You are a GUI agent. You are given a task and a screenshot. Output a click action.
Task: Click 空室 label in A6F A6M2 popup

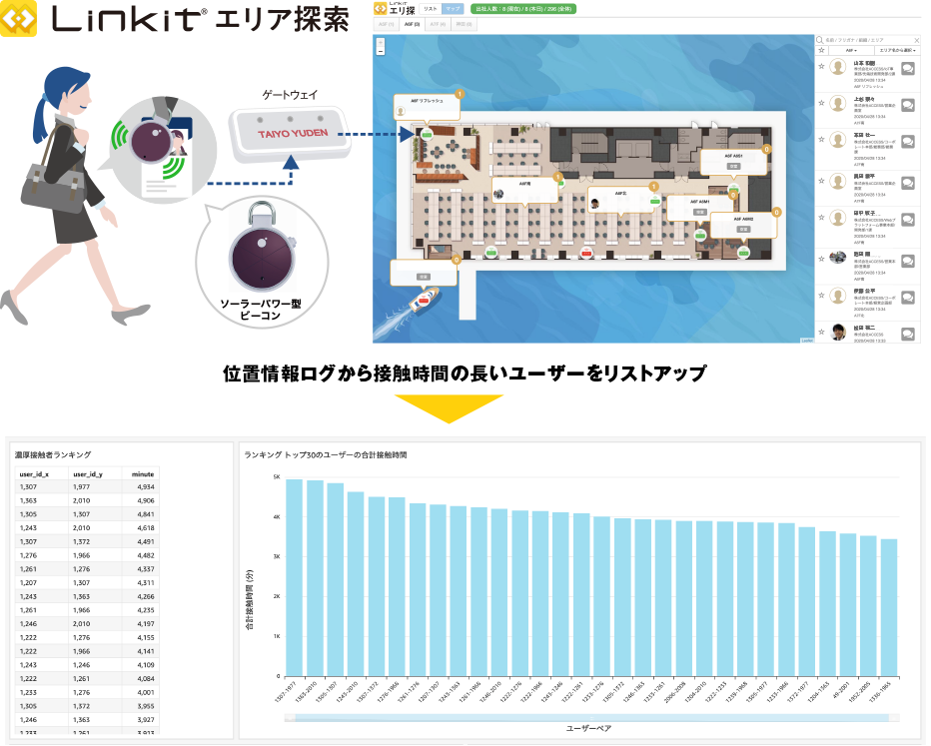coord(743,229)
